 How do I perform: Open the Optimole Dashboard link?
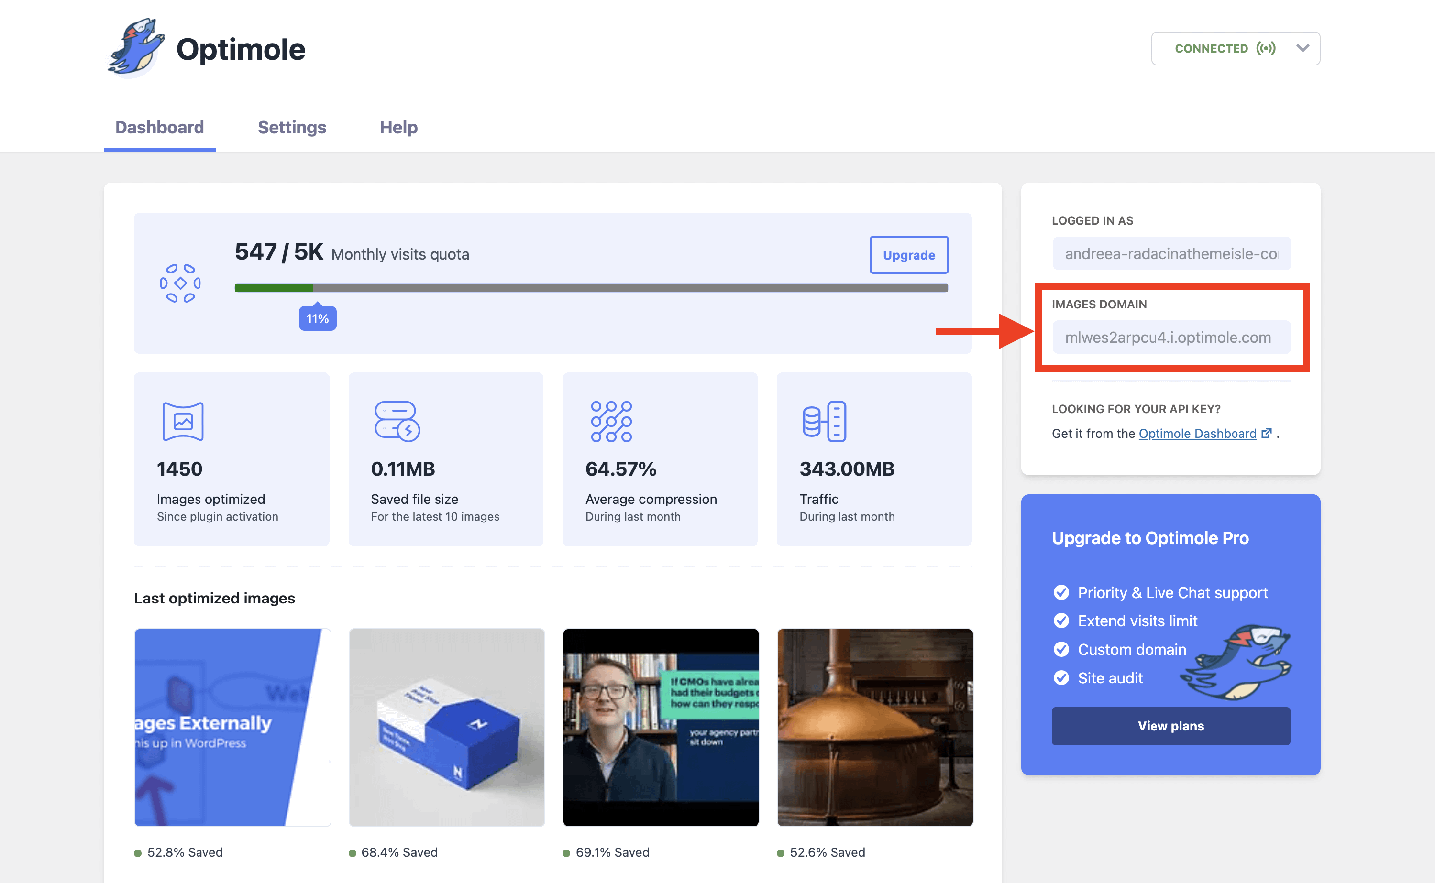point(1197,433)
